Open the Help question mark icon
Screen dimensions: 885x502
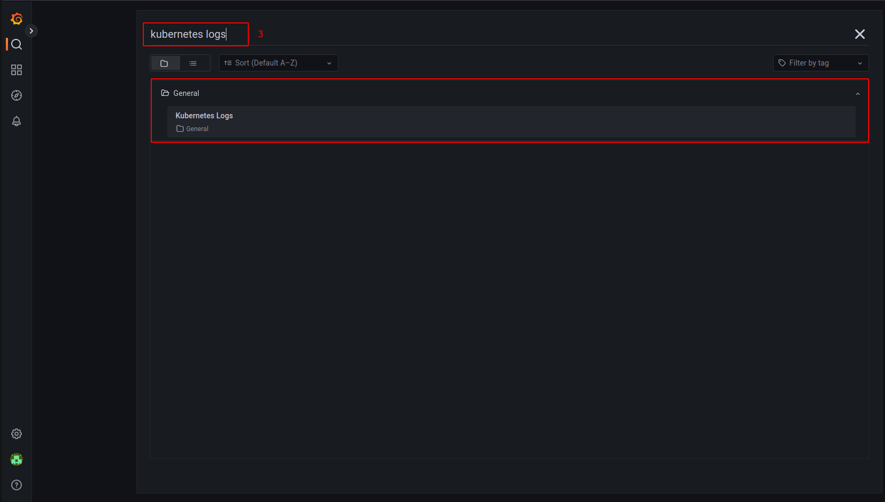pos(17,485)
